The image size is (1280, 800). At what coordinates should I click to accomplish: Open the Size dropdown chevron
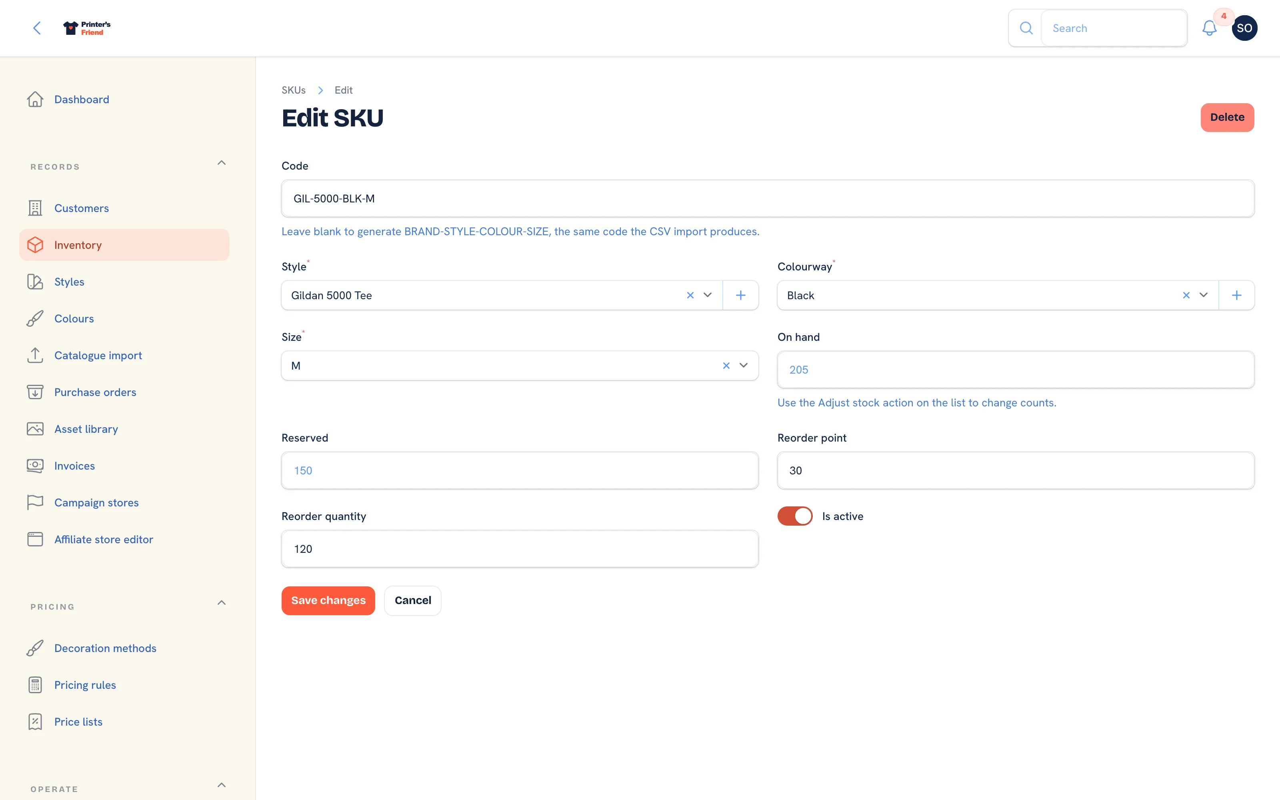744,366
